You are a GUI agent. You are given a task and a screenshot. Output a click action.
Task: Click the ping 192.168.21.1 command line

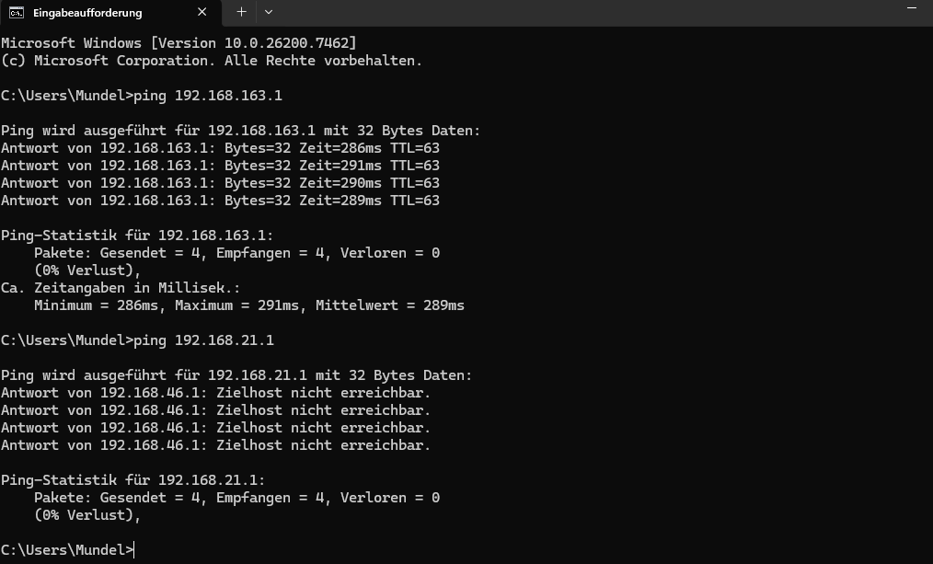tap(137, 340)
